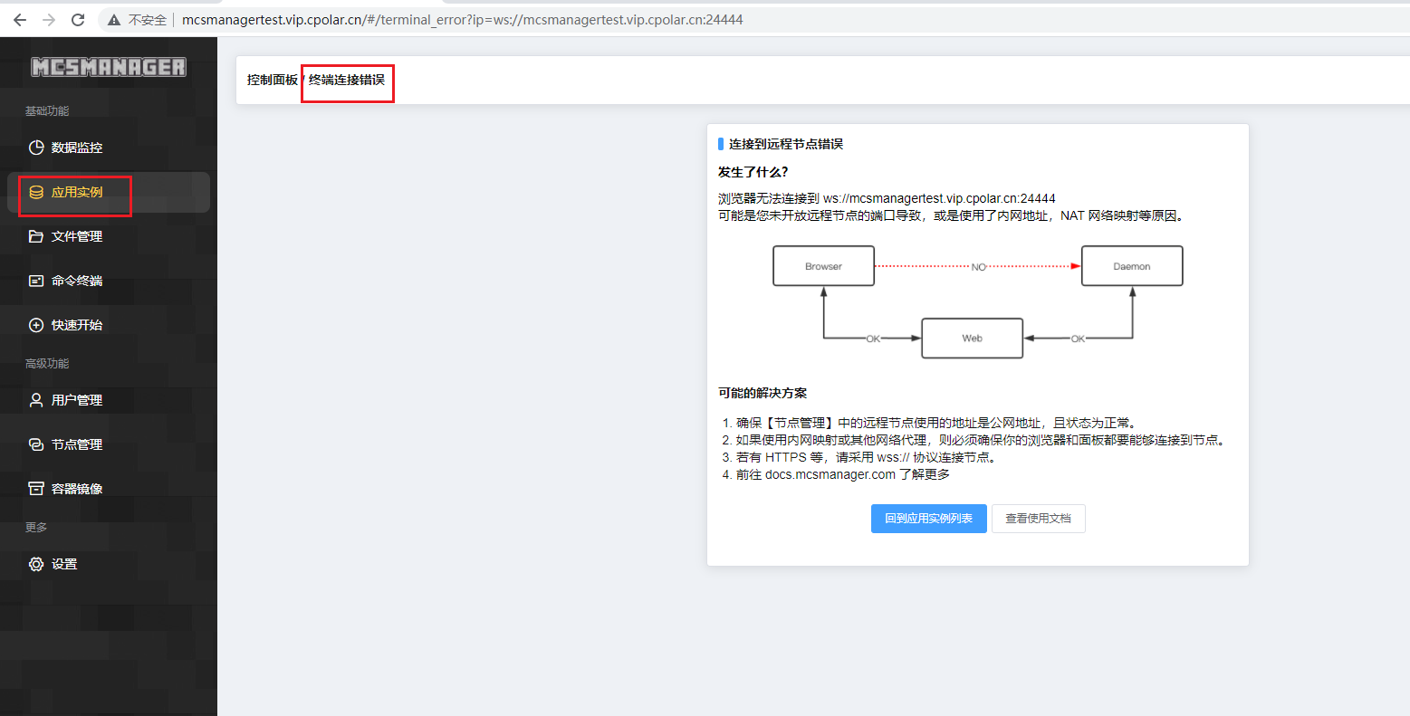
Task: Click the 基础功能 section label
Action: pos(47,110)
